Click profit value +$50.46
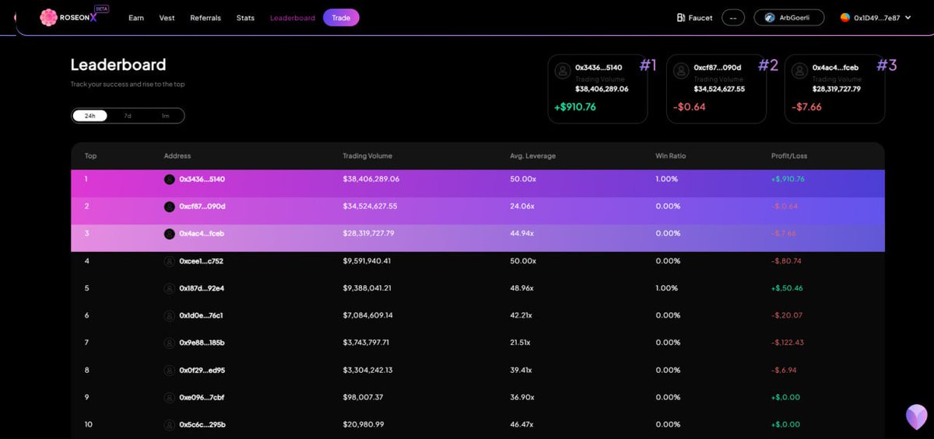 coord(786,288)
